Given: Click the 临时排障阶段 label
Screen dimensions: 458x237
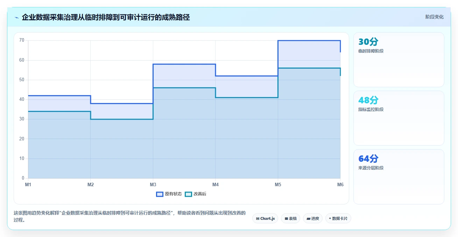Looking at the screenshot, I should (371, 51).
